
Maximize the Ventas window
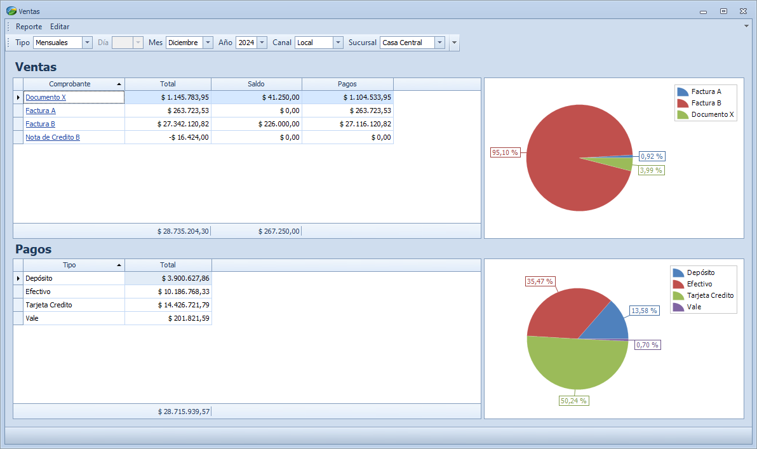(723, 11)
